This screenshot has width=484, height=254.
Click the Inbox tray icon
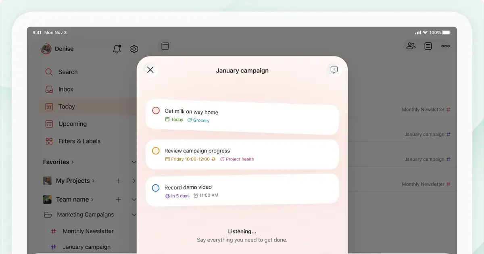[x=49, y=89]
